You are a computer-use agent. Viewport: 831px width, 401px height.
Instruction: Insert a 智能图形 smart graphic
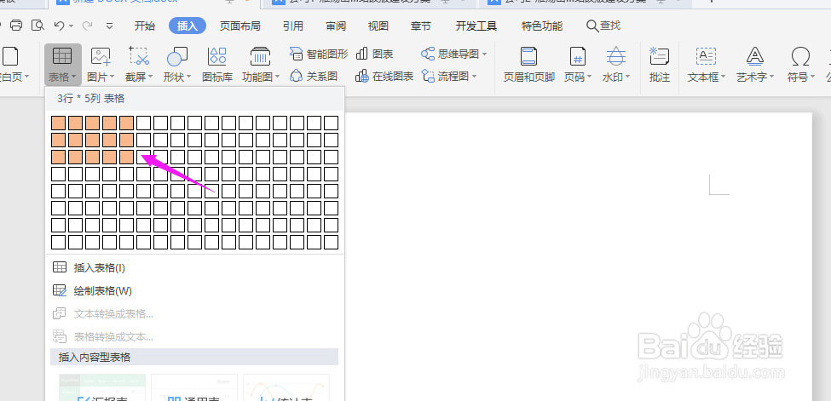point(319,54)
